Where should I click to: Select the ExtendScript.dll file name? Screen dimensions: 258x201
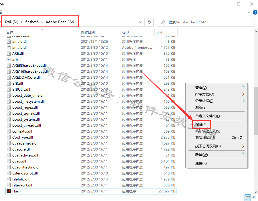pyautogui.click(x=25, y=173)
